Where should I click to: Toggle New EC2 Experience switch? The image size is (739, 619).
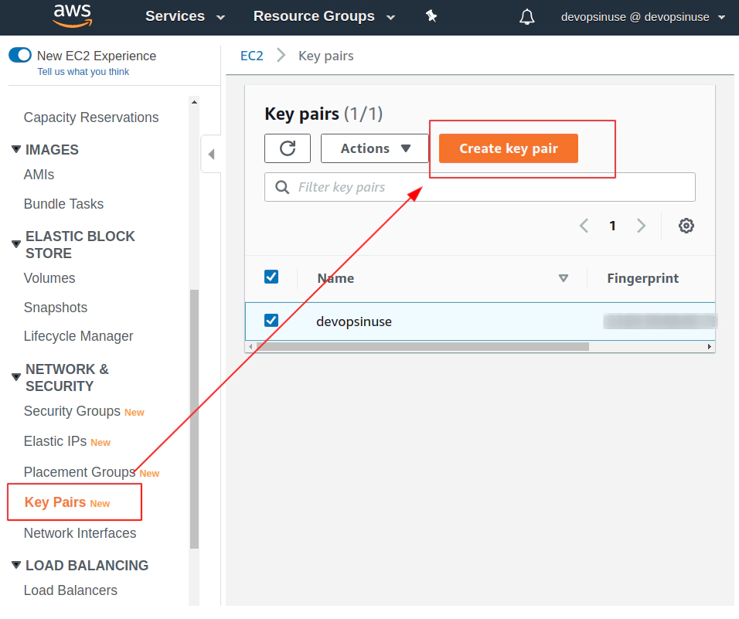[20, 55]
